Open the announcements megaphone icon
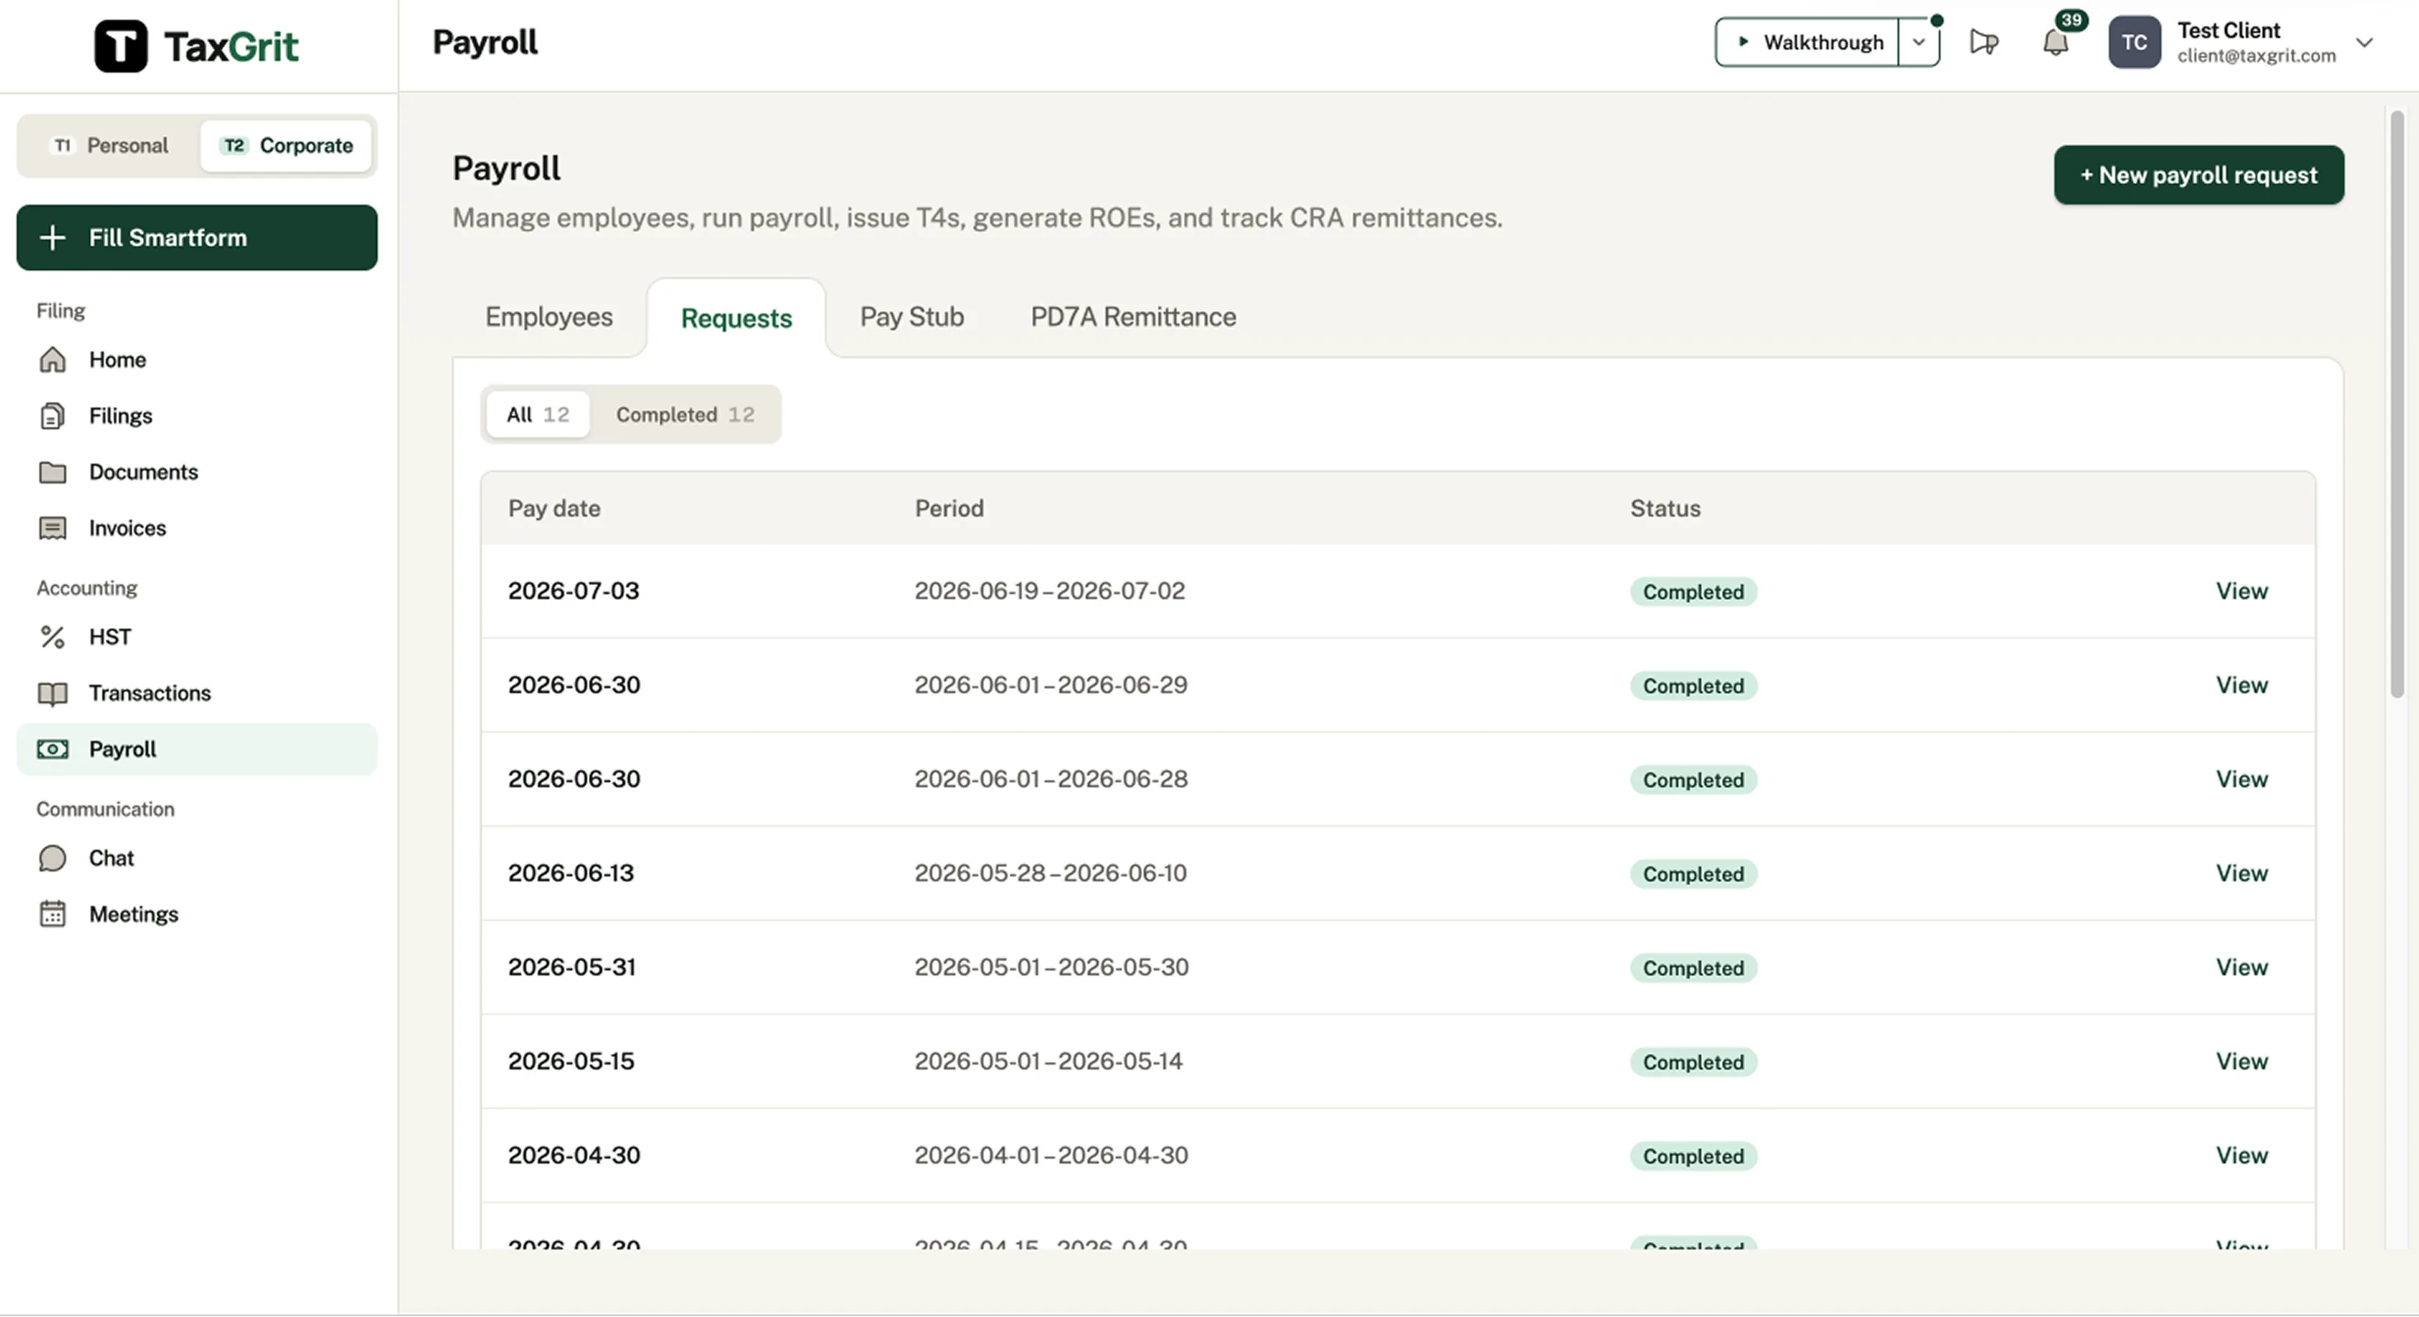Image resolution: width=2419 pixels, height=1317 pixels. pos(1983,42)
